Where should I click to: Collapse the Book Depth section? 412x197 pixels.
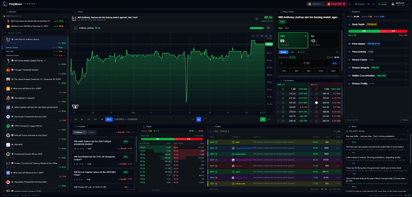[406, 24]
